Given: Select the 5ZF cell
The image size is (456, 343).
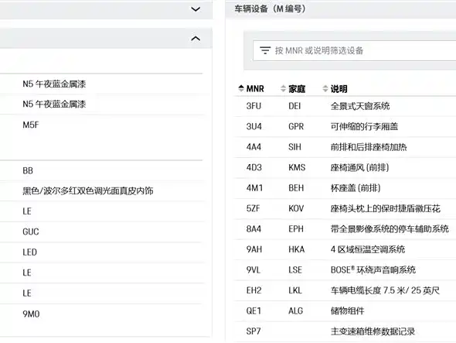Looking at the screenshot, I should [253, 208].
